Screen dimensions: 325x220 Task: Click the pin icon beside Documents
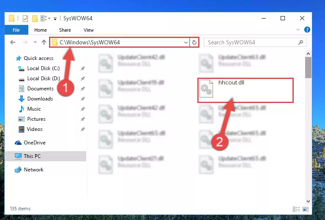(x=83, y=89)
